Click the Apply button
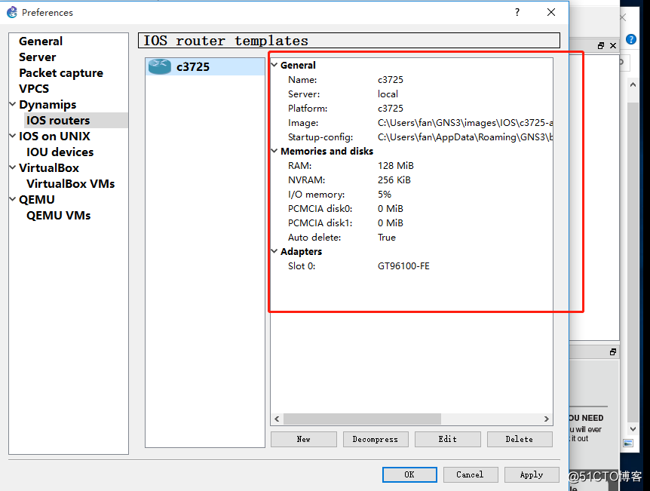This screenshot has height=491, width=650. point(532,475)
